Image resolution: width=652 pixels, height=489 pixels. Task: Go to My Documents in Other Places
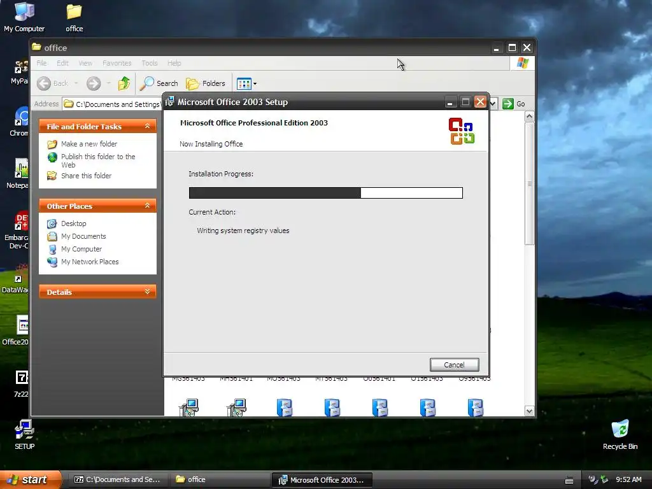(x=83, y=236)
